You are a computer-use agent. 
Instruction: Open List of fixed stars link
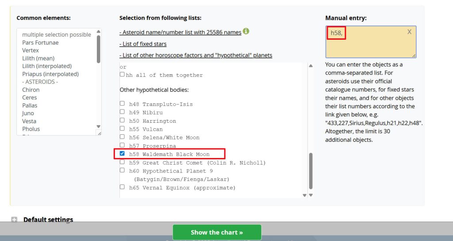click(x=143, y=44)
